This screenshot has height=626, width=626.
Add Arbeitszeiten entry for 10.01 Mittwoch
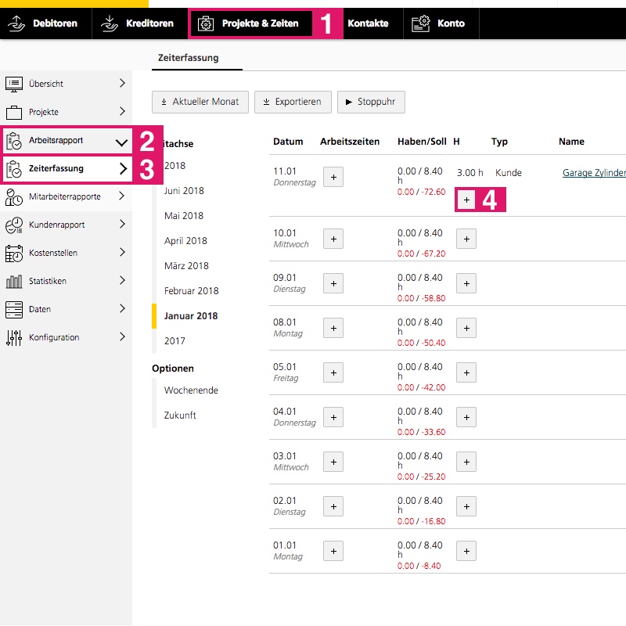tap(333, 239)
